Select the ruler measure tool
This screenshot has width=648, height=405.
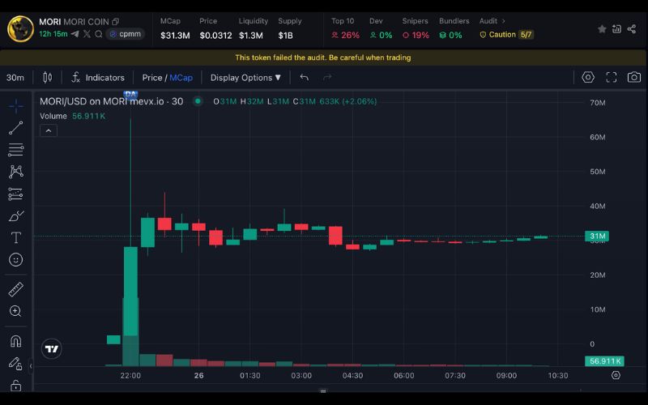15,289
